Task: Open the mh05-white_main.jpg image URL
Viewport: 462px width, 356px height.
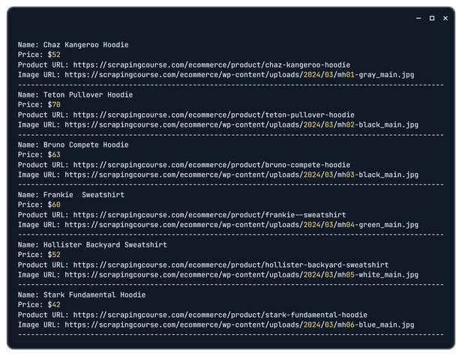Action: point(241,275)
